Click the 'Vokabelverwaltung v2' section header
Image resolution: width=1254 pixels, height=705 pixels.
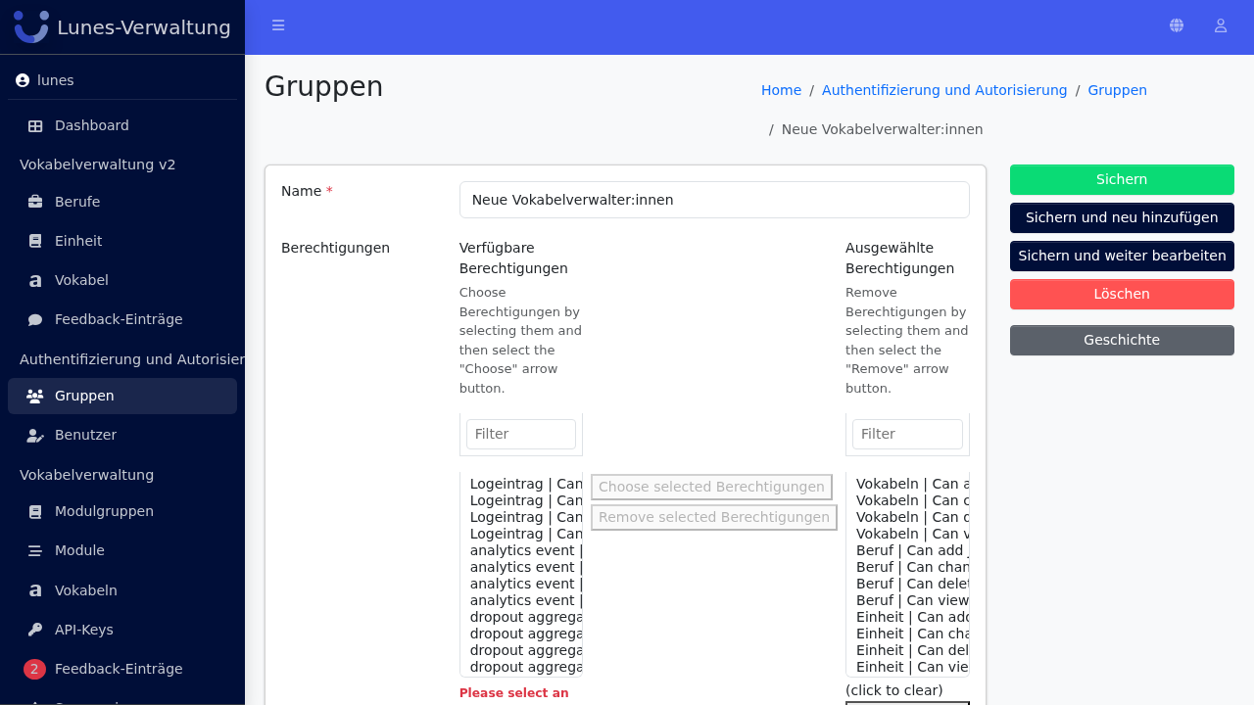pos(98,164)
